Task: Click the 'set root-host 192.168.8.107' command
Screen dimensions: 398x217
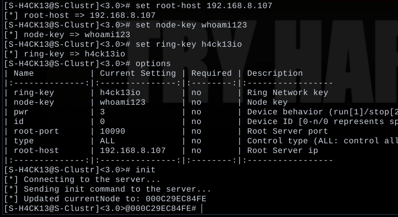Action: tap(204, 6)
